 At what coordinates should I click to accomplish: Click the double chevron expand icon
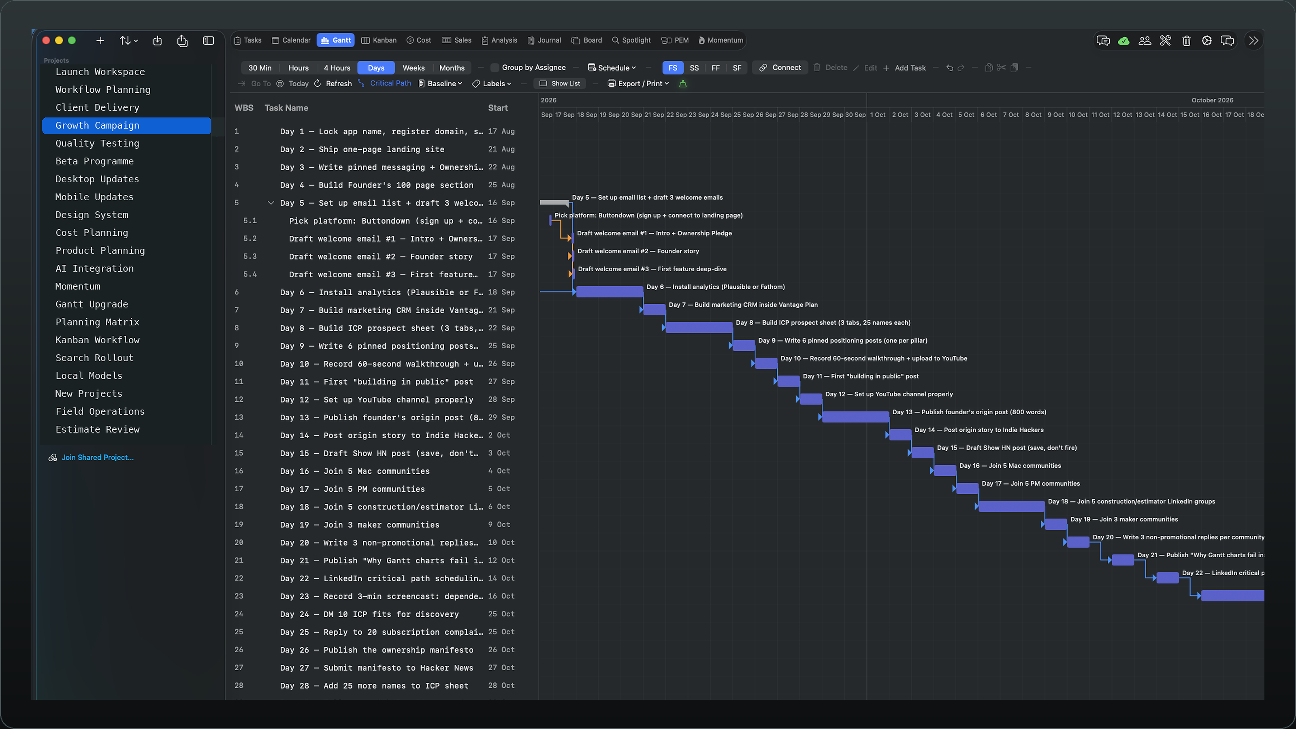tap(1253, 41)
